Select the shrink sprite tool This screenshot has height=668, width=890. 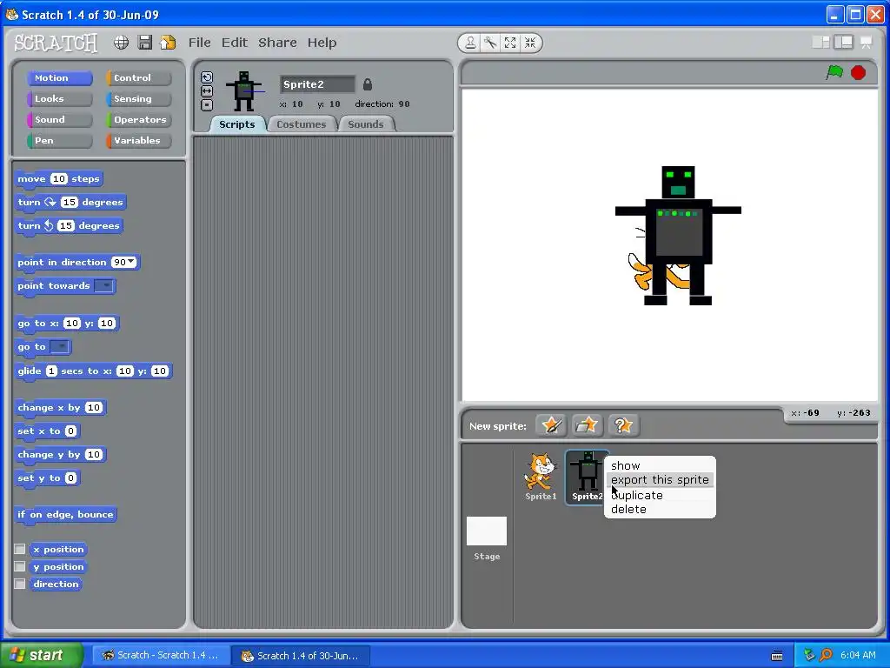click(x=530, y=43)
